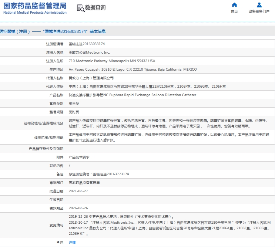The image size is (275, 247).
Task: Select the 适用范围 intended use text
Action: point(169,137)
